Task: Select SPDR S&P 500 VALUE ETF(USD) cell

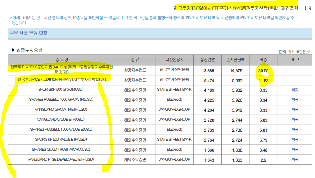Action: tap(61, 139)
